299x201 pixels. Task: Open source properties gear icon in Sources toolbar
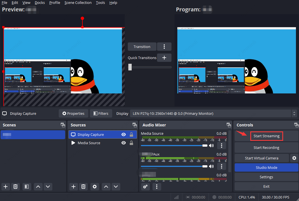[95, 187]
